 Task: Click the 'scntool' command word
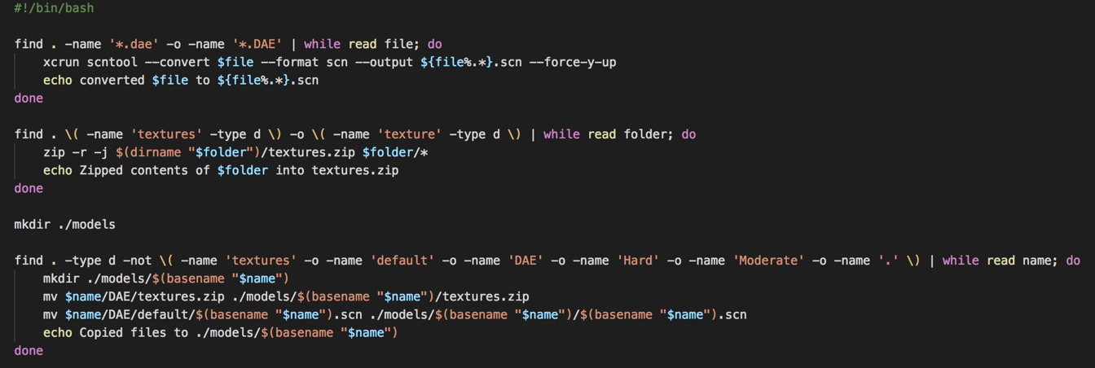click(112, 62)
